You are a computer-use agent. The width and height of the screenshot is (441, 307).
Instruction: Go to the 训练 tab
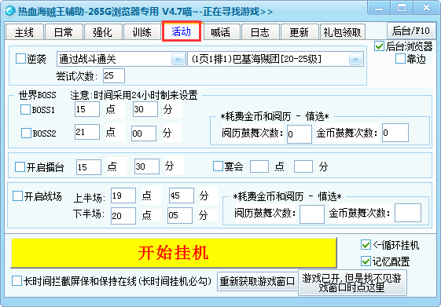pyautogui.click(x=142, y=32)
